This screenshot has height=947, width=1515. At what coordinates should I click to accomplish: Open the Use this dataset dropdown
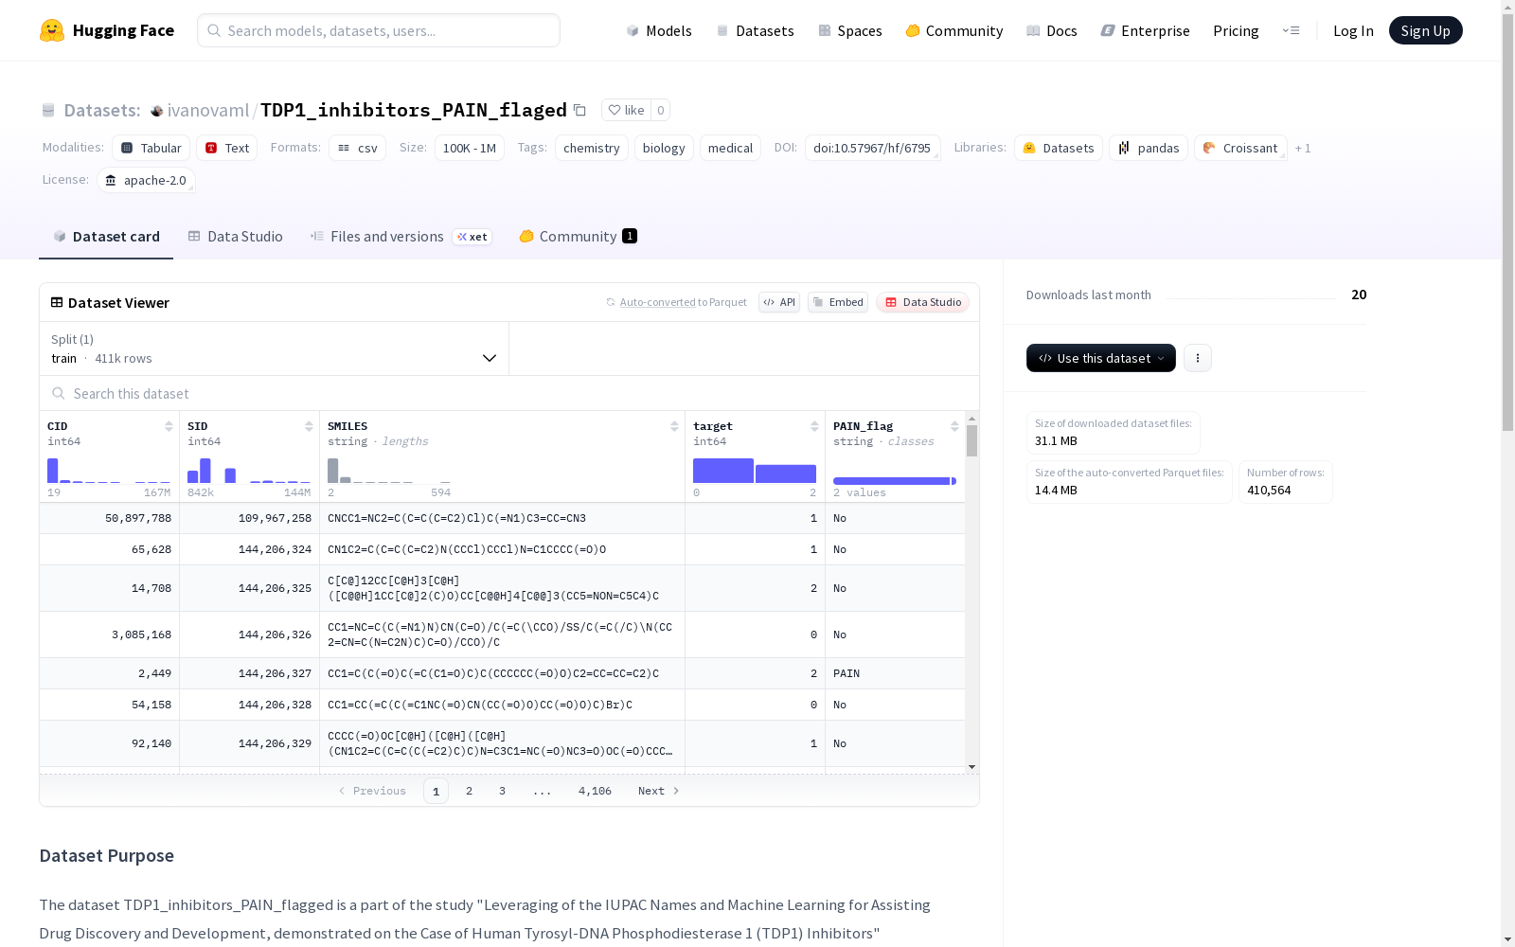(x=1101, y=358)
